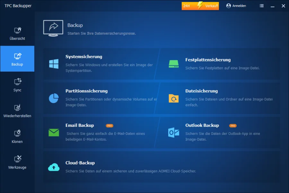Click 'Sichern Sie die Daten der Outlook-App' description
This screenshot has width=289, height=193.
[x=223, y=136]
